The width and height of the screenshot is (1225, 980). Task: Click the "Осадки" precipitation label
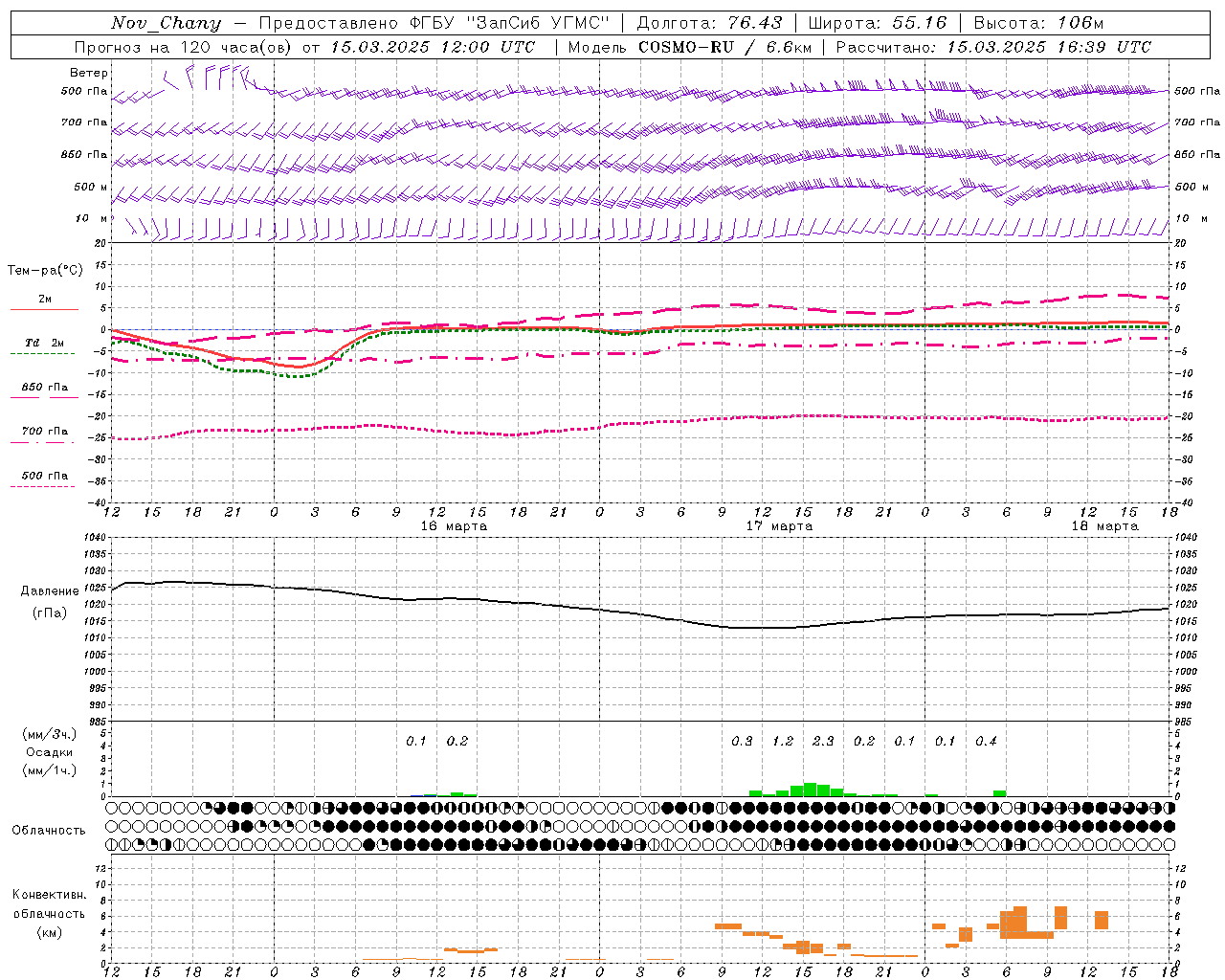coord(49,752)
